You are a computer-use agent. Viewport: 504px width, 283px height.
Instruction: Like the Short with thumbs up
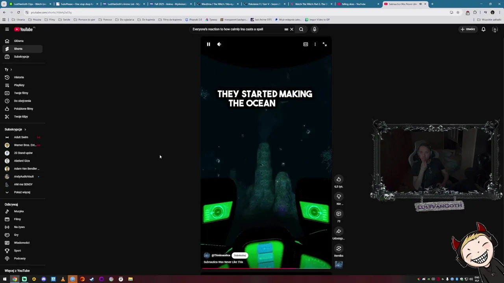[x=339, y=179]
